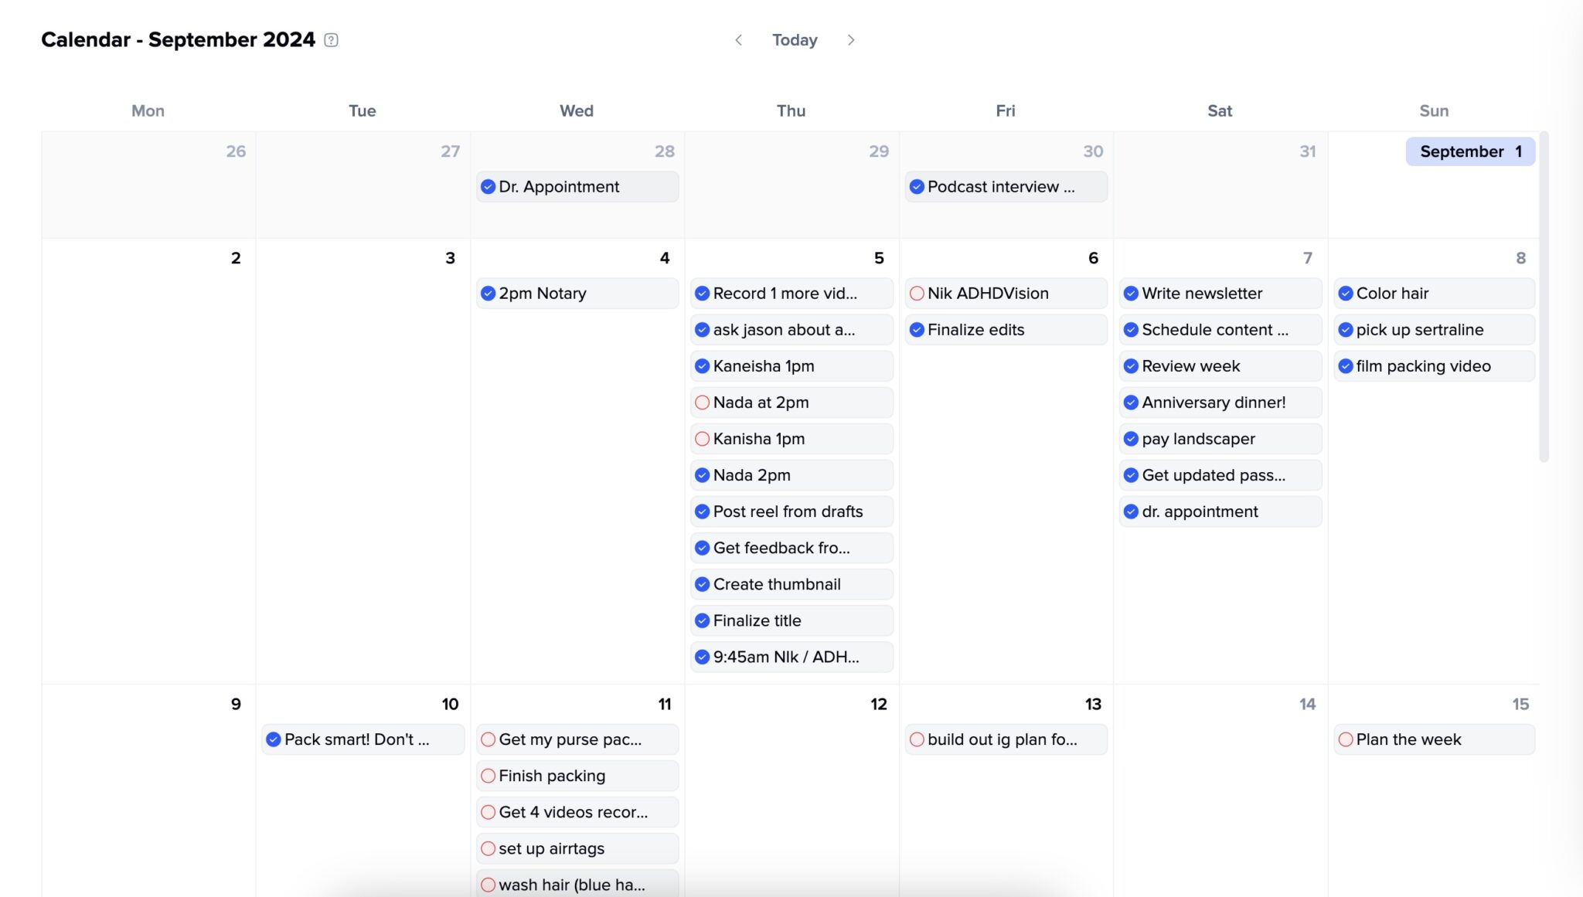Toggle "Nada at 2pm" completion status

click(702, 402)
